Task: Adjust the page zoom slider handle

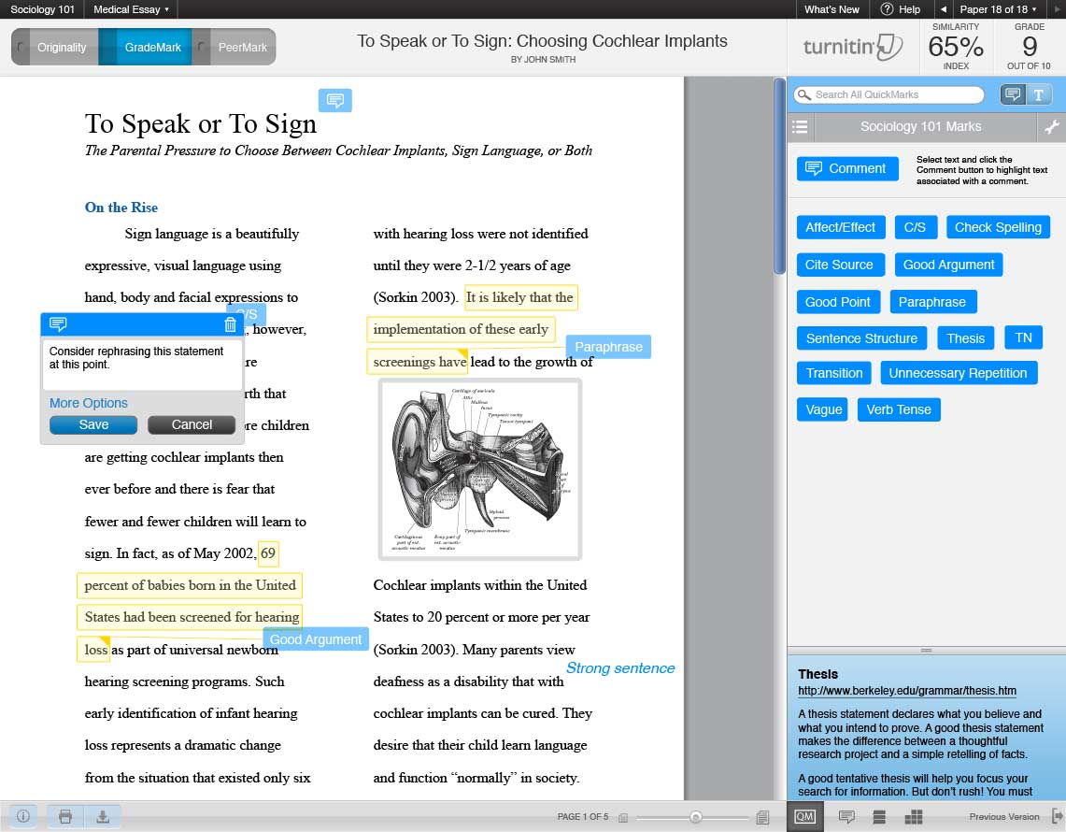Action: [x=695, y=816]
